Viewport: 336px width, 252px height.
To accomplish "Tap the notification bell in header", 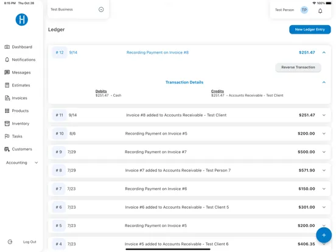I will [x=320, y=11].
